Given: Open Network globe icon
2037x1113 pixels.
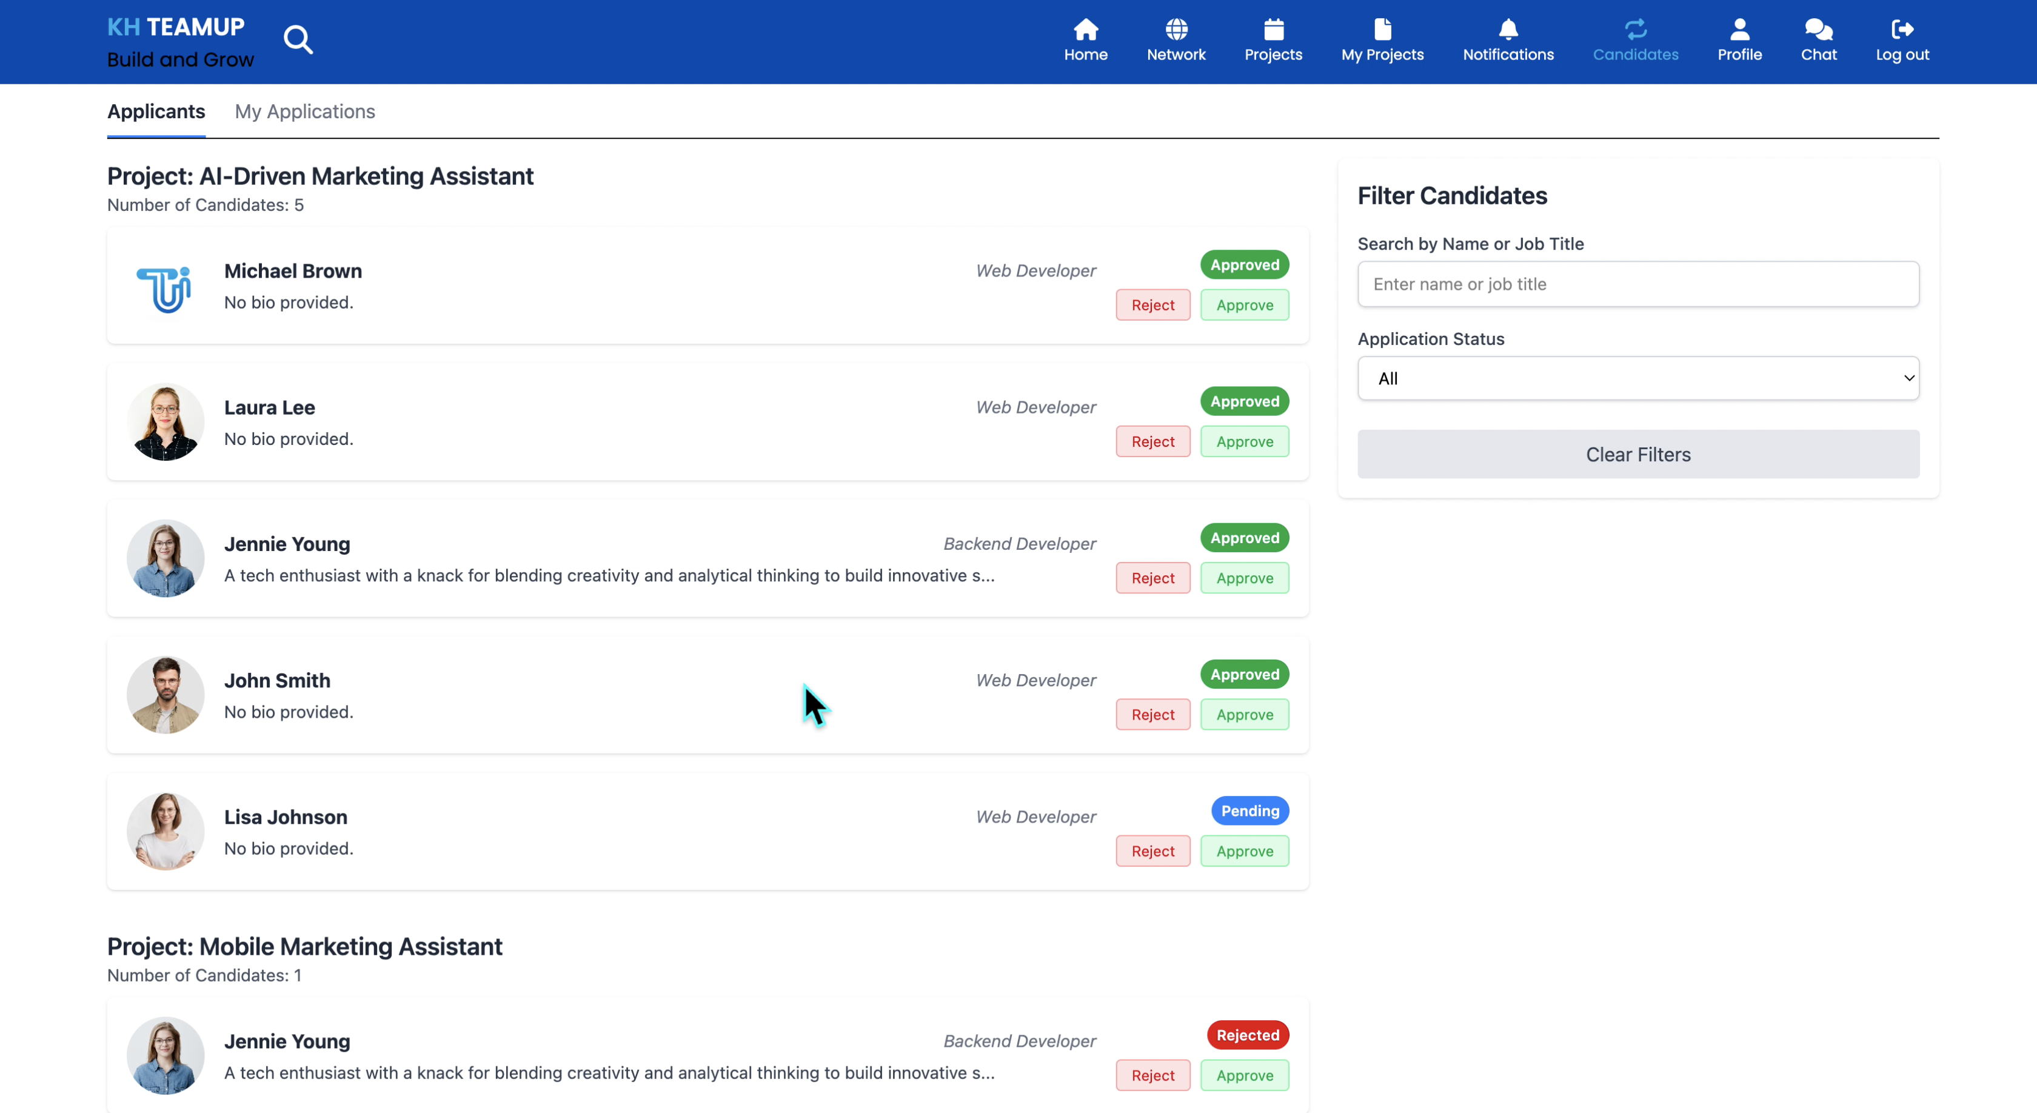Looking at the screenshot, I should click(x=1176, y=30).
